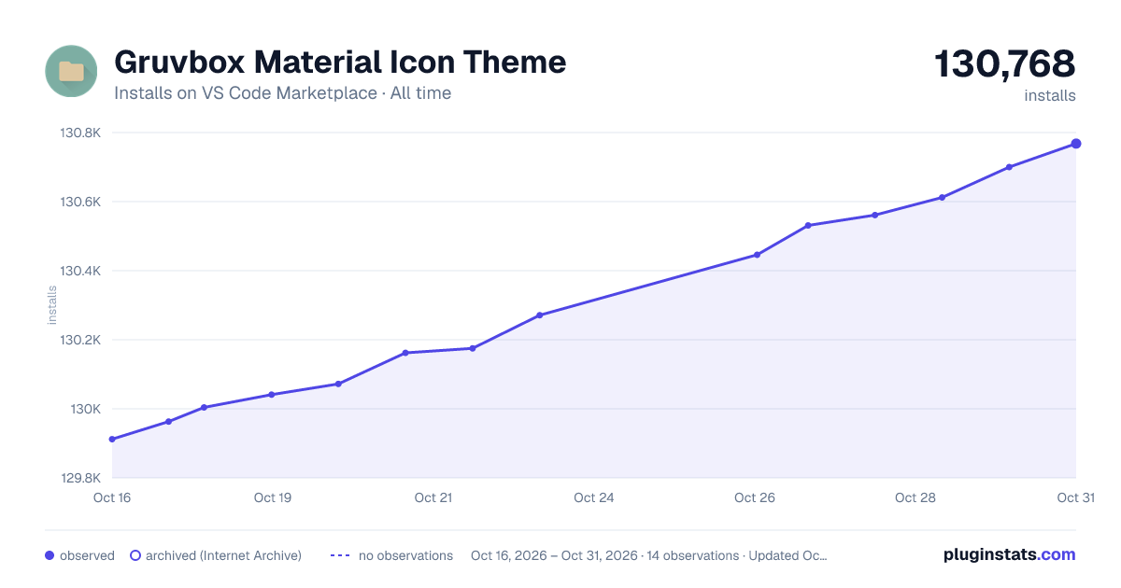Click the 'no observations' legend label text
The width and height of the screenshot is (1121, 588).
pos(405,555)
